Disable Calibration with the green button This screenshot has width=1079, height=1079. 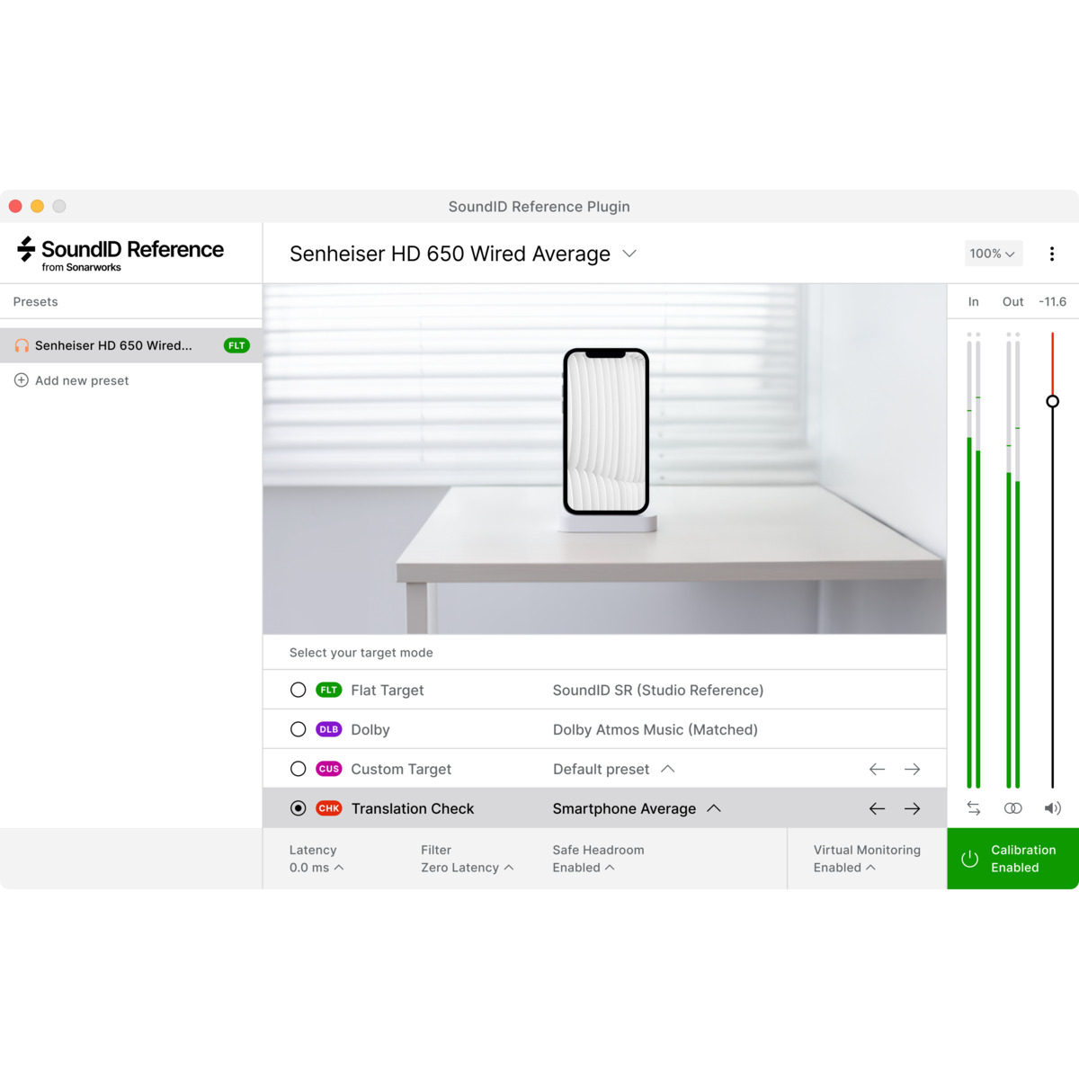[1012, 859]
